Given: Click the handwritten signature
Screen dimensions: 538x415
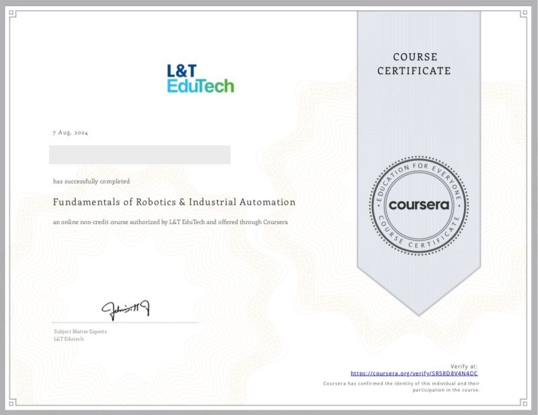Looking at the screenshot, I should point(126,309).
